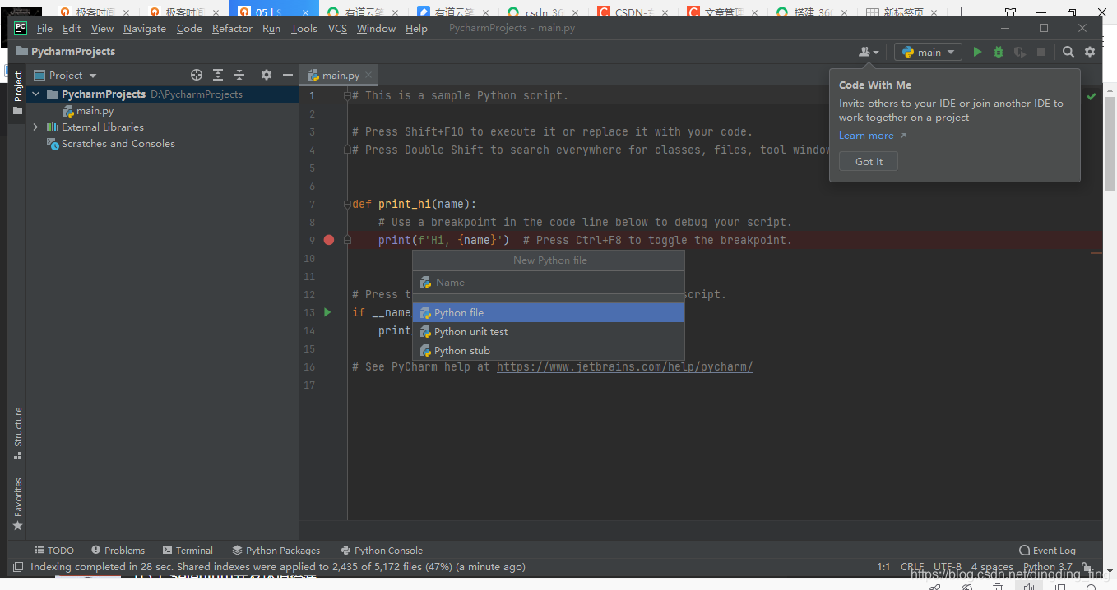Open the View menu

tap(102, 28)
